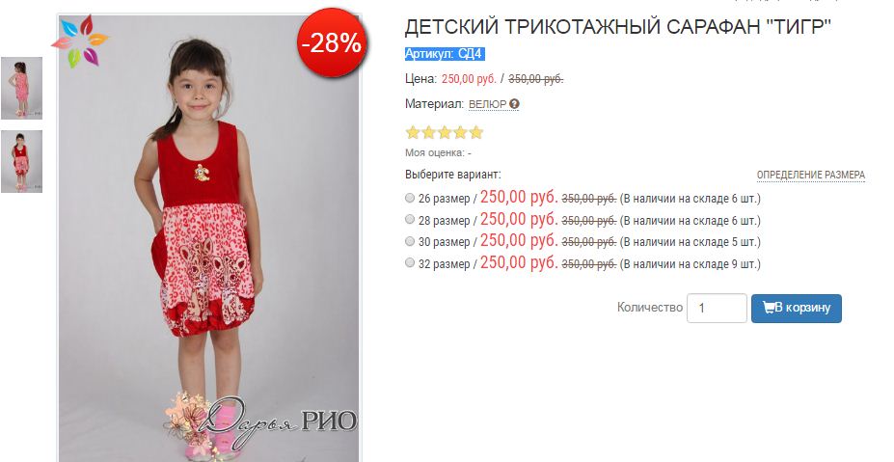View the second red dress thumbnail
This screenshot has height=462, width=894.
click(21, 161)
